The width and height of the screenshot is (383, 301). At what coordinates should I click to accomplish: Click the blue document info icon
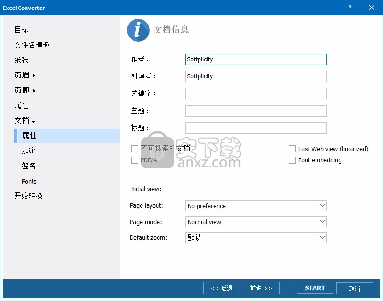(x=138, y=30)
